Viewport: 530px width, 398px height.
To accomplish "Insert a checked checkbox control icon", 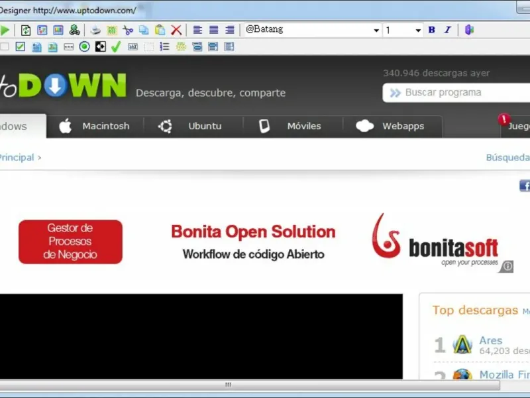I will point(21,46).
